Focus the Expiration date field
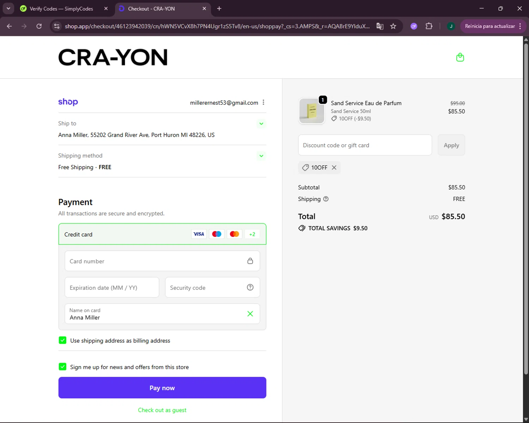 click(112, 287)
